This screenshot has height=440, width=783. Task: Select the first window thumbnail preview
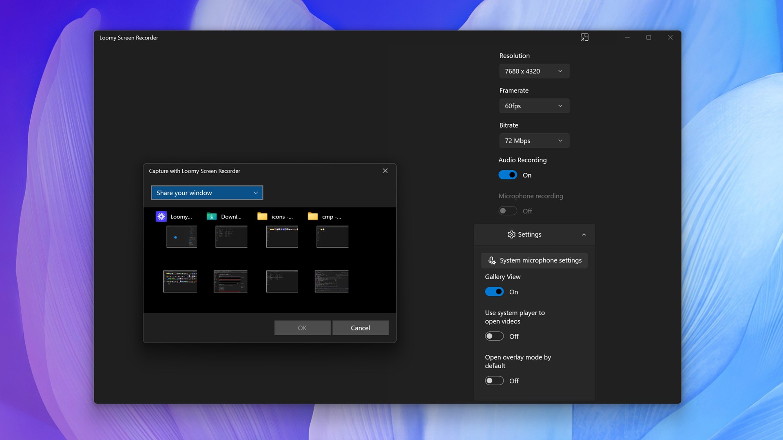pyautogui.click(x=181, y=236)
